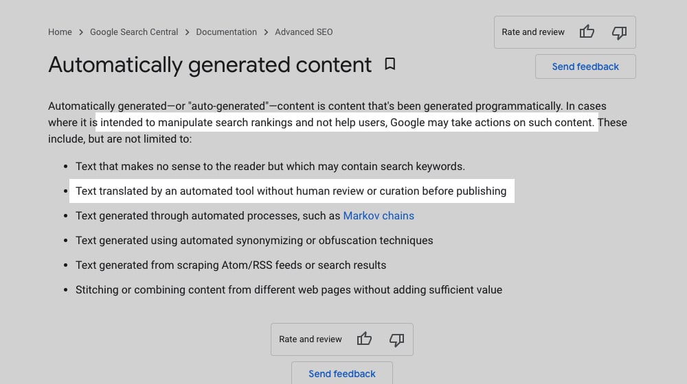Go to the Google Search Central breadcrumb
687x384 pixels.
[x=134, y=32]
